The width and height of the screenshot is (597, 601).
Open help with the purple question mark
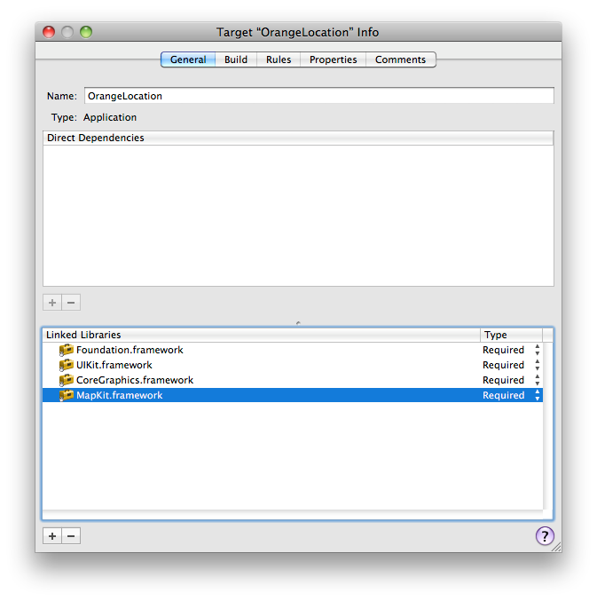(545, 535)
